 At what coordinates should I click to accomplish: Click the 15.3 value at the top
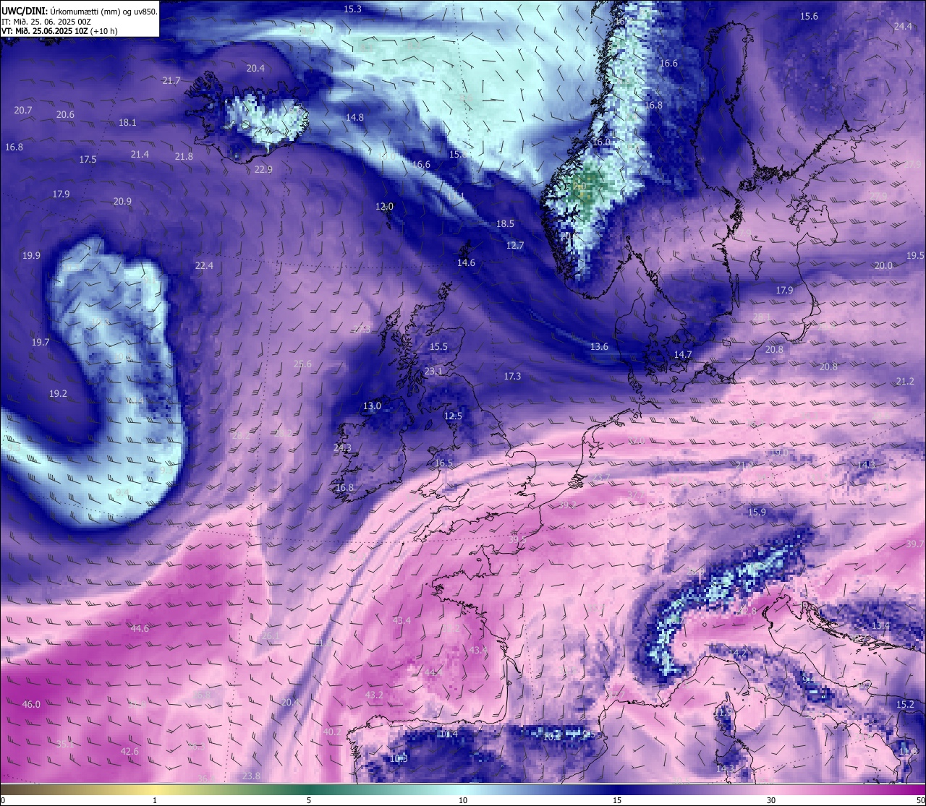(352, 9)
